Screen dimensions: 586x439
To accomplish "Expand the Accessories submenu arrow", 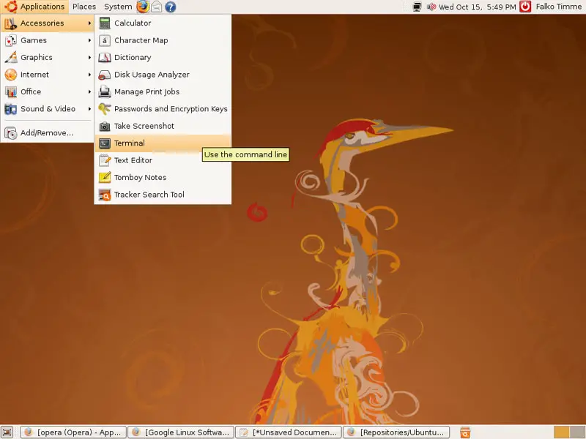I will [x=89, y=23].
